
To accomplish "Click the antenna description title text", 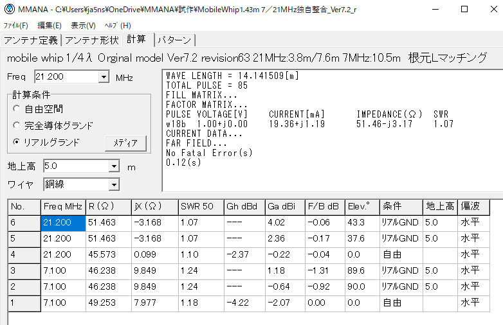I will click(247, 58).
